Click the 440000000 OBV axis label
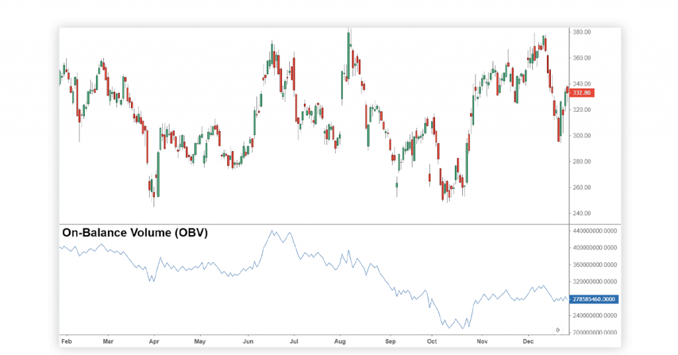This screenshot has width=678, height=355. (x=594, y=230)
